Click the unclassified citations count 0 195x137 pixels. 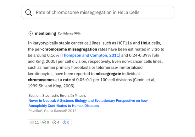point(68,122)
